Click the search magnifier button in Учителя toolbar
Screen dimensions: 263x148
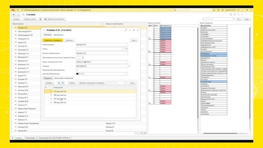239,19
